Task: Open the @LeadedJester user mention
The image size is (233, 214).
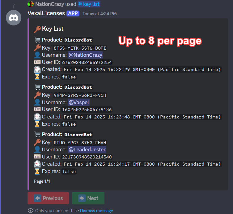Action: click(x=87, y=150)
